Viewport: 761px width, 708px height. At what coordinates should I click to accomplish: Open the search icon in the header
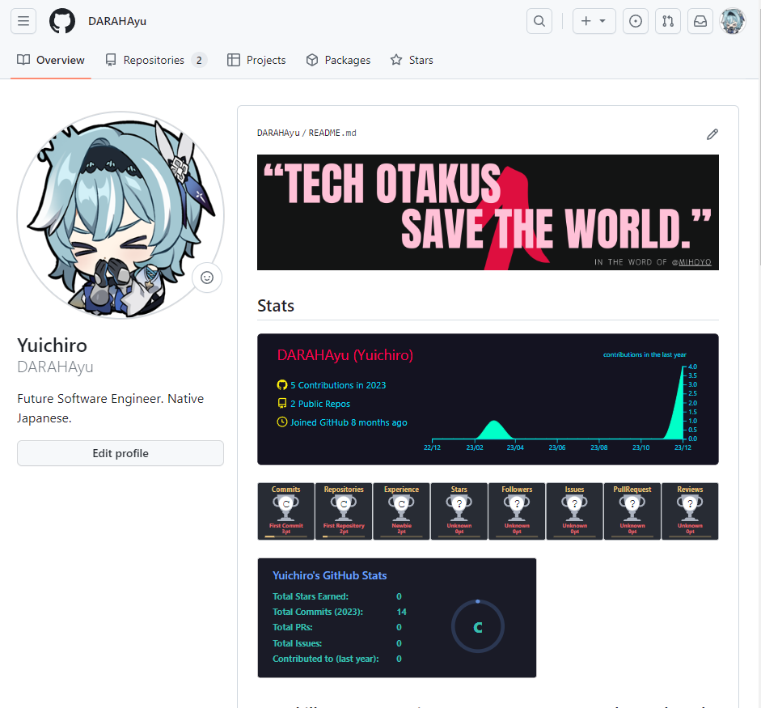click(x=539, y=21)
